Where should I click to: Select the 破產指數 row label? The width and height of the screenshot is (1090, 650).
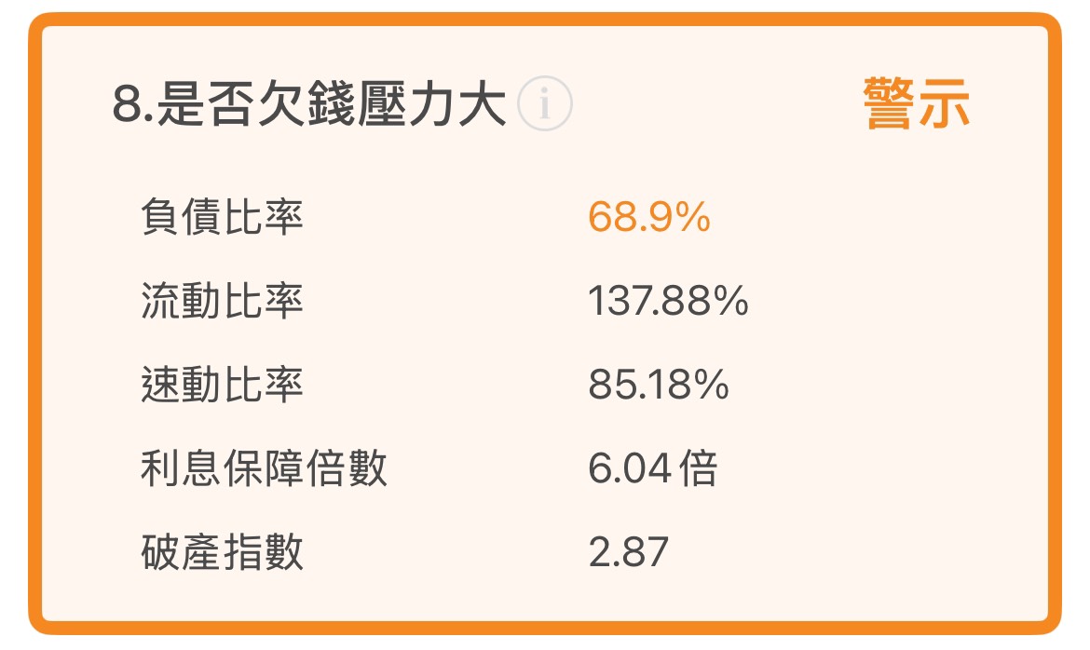222,552
